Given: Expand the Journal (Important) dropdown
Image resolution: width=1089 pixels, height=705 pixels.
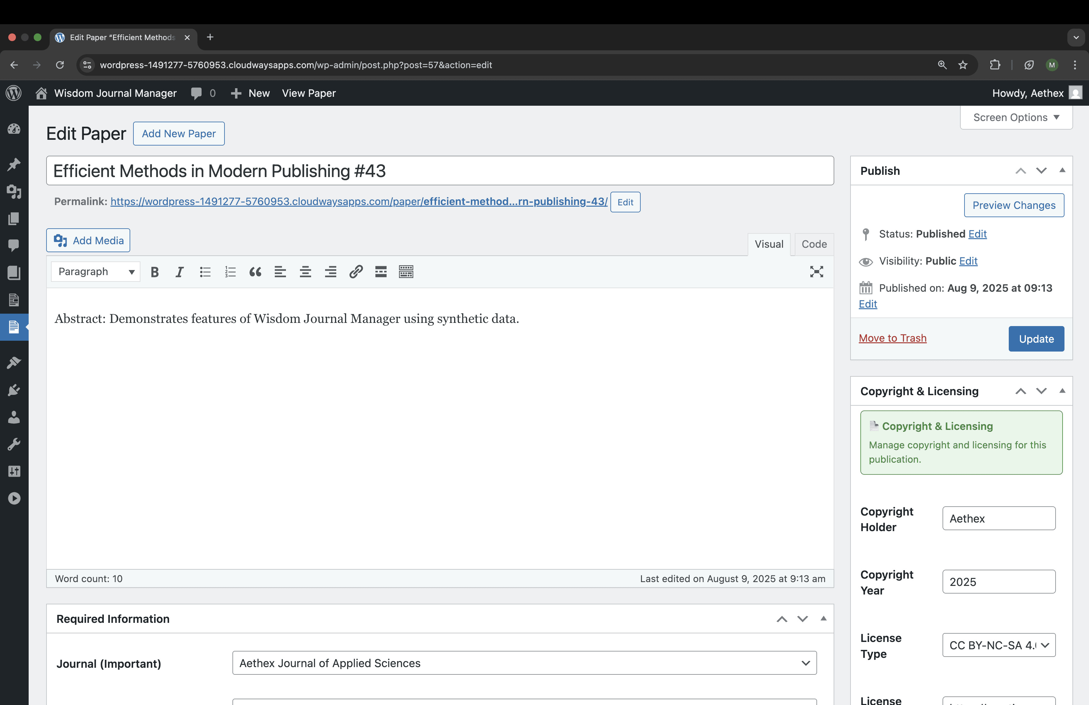Looking at the screenshot, I should click(x=524, y=663).
